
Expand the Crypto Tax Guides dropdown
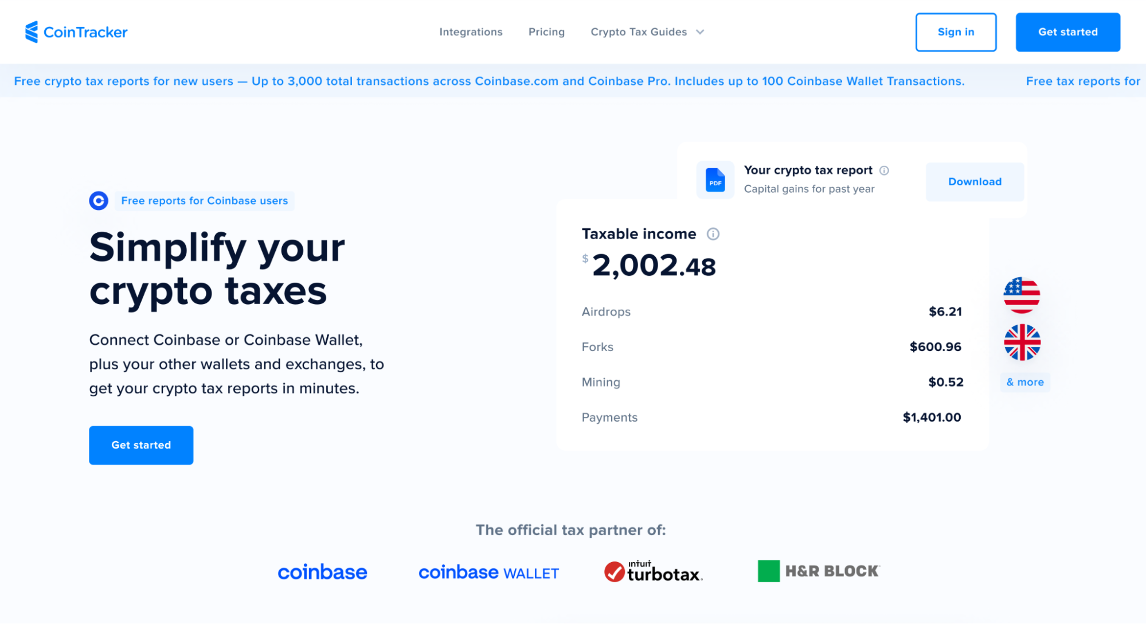tap(648, 32)
